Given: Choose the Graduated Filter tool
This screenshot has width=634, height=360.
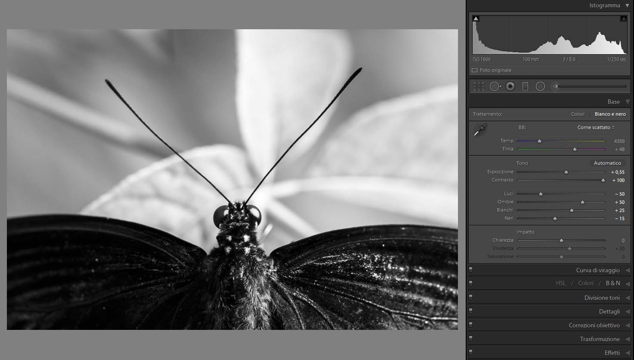Looking at the screenshot, I should [525, 86].
